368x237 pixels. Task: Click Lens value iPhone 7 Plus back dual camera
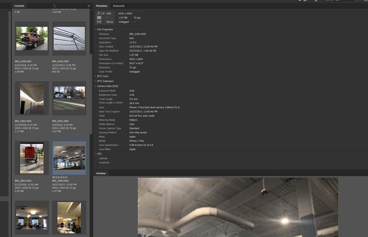pos(154,107)
